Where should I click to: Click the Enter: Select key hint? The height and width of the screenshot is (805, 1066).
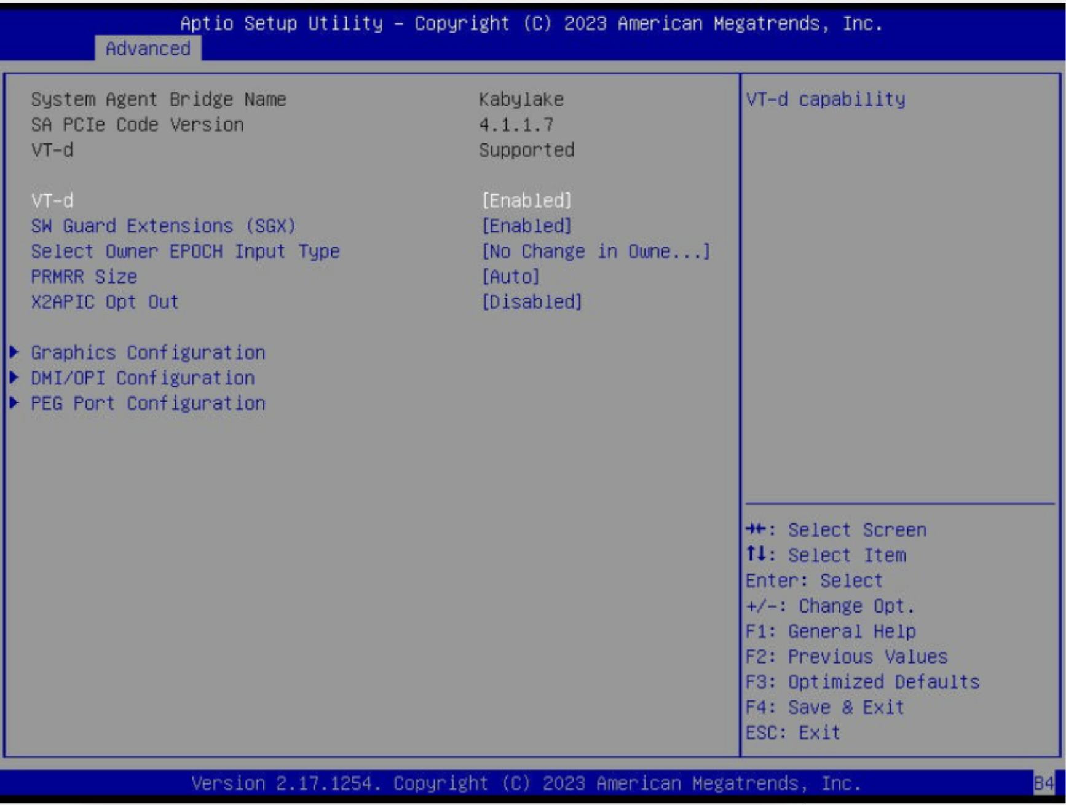point(815,580)
